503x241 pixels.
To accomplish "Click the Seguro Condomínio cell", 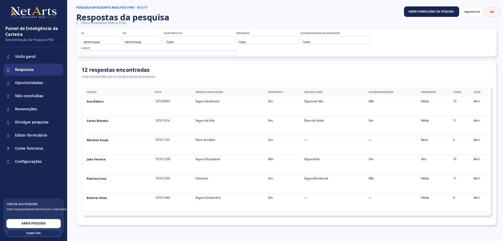I will pos(208,198).
